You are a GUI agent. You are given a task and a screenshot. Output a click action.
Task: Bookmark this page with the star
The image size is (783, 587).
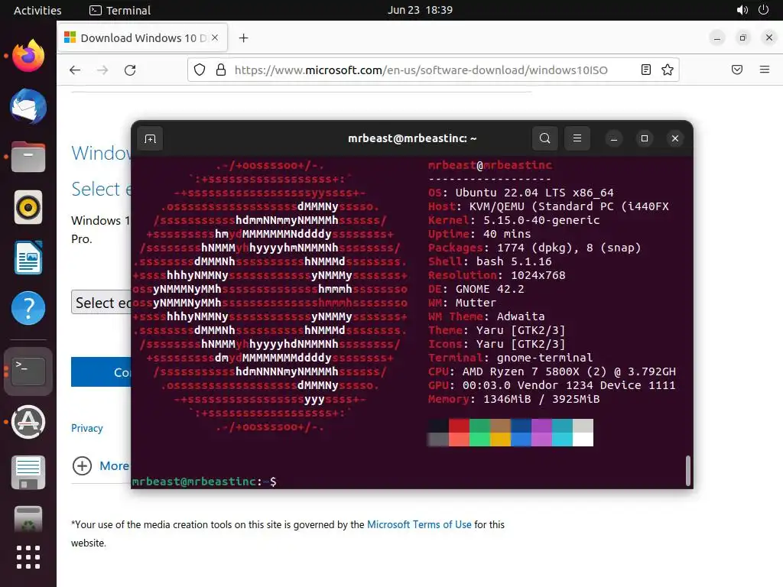[x=667, y=70]
